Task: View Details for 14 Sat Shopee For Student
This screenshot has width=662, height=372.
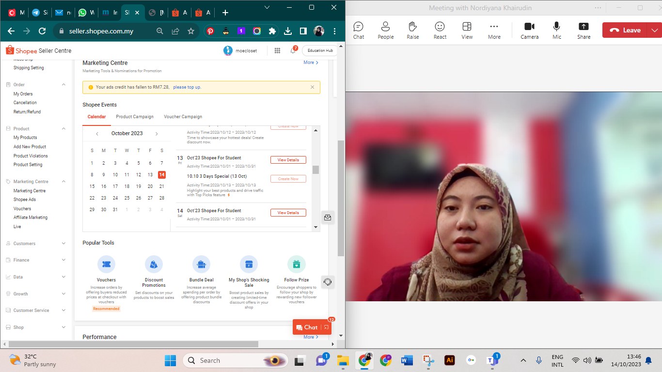Action: click(288, 213)
